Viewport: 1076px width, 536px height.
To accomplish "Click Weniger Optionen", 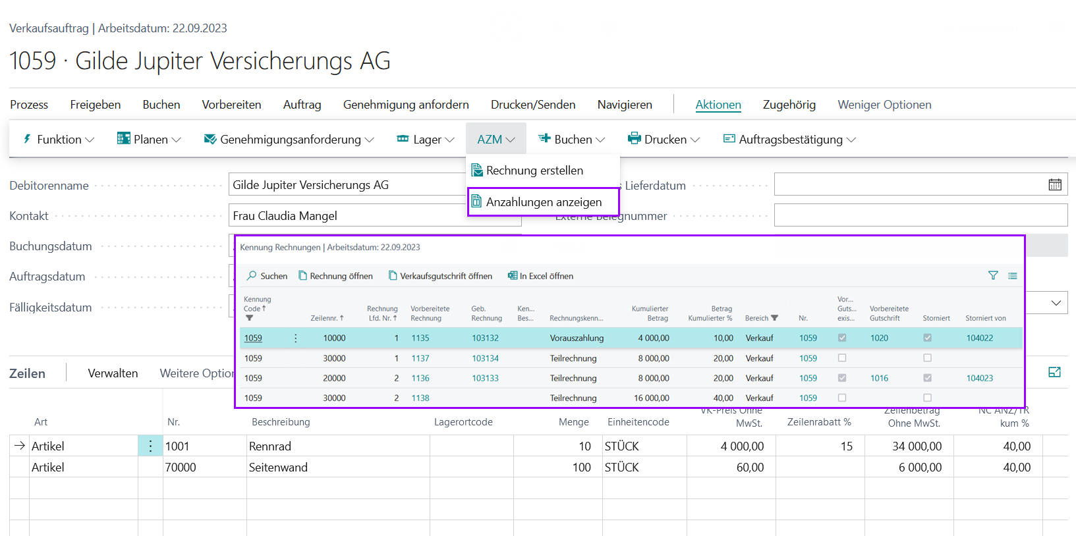I will click(884, 105).
